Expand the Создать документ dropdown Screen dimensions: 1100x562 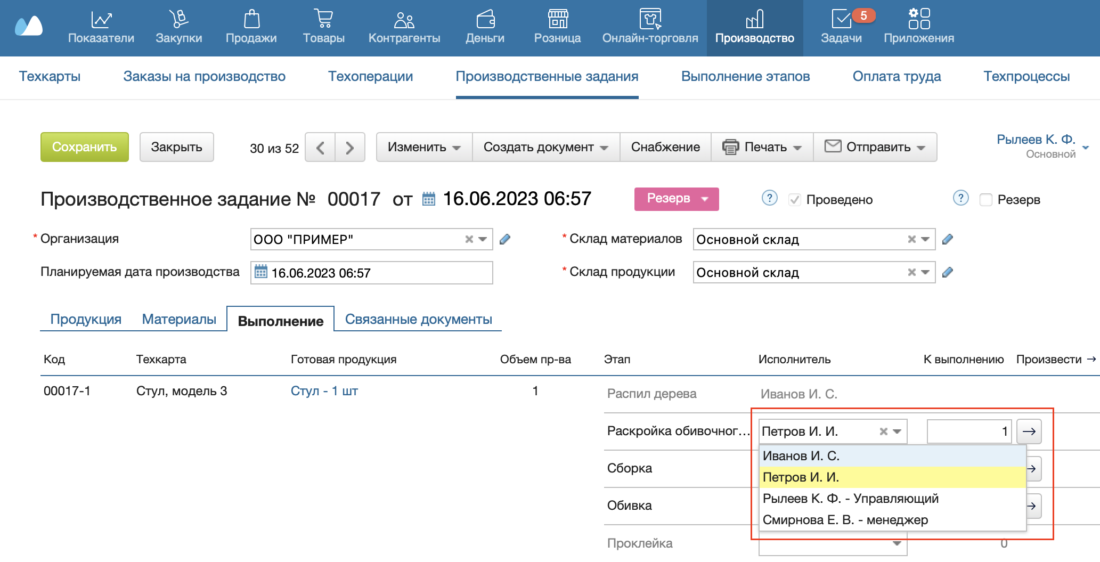pos(546,148)
